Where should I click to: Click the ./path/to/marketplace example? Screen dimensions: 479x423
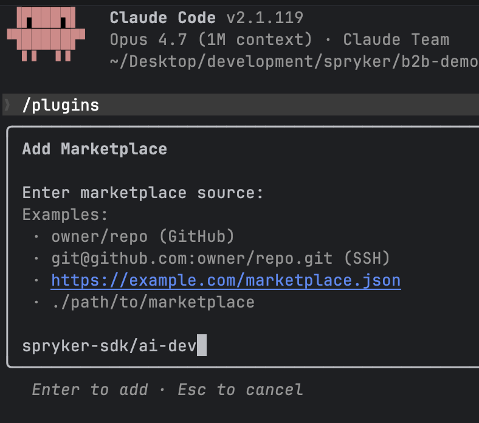tap(153, 303)
